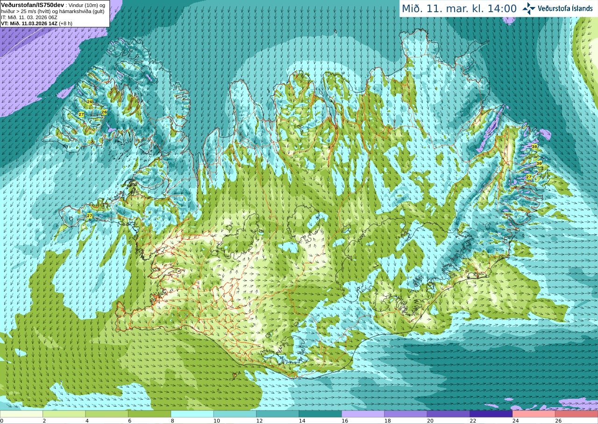Click the lower yellow 30 marker in the east
The image size is (598, 424).
click(539, 163)
